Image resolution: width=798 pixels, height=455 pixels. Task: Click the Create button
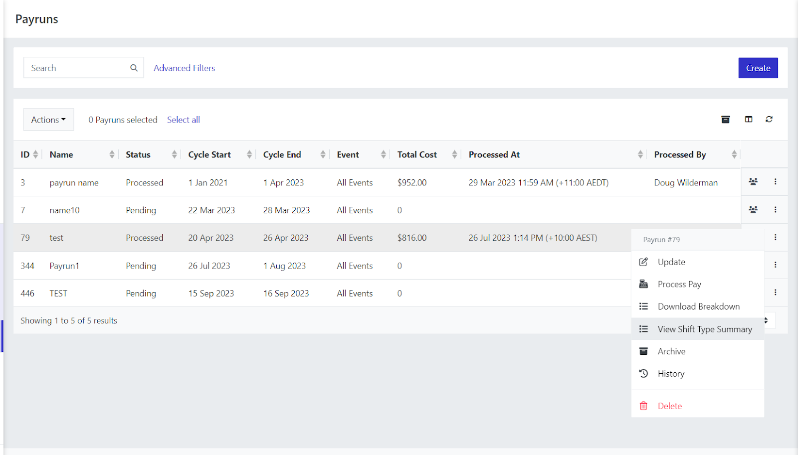click(758, 68)
